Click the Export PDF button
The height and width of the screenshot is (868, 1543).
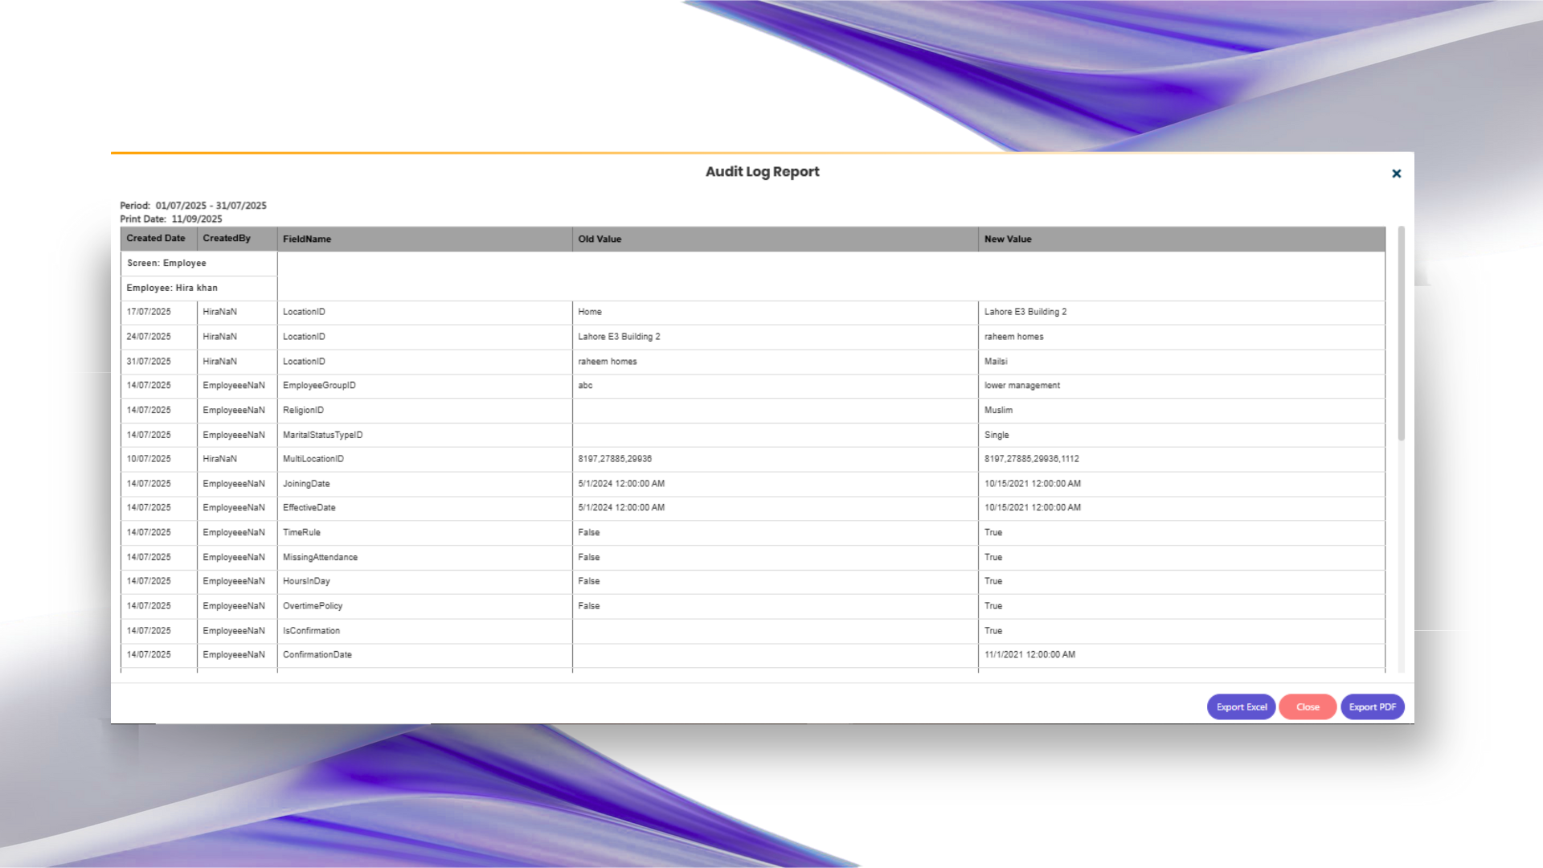pos(1372,707)
